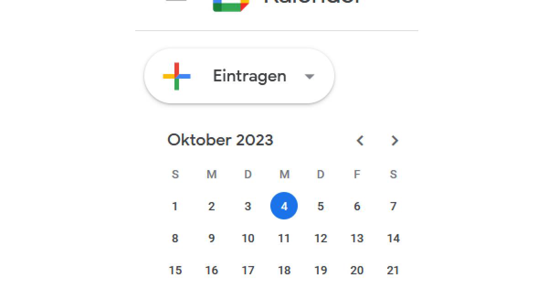Click the F column header for Freitag
Image resolution: width=548 pixels, height=288 pixels.
point(357,174)
